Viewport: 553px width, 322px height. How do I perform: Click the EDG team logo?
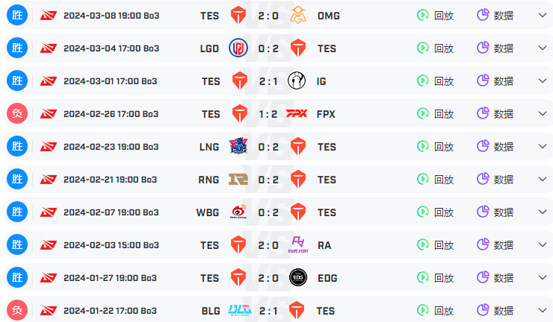coord(298,277)
